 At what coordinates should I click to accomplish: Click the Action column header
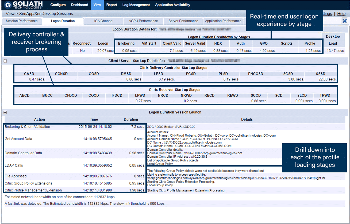pyautogui.click(x=40, y=119)
